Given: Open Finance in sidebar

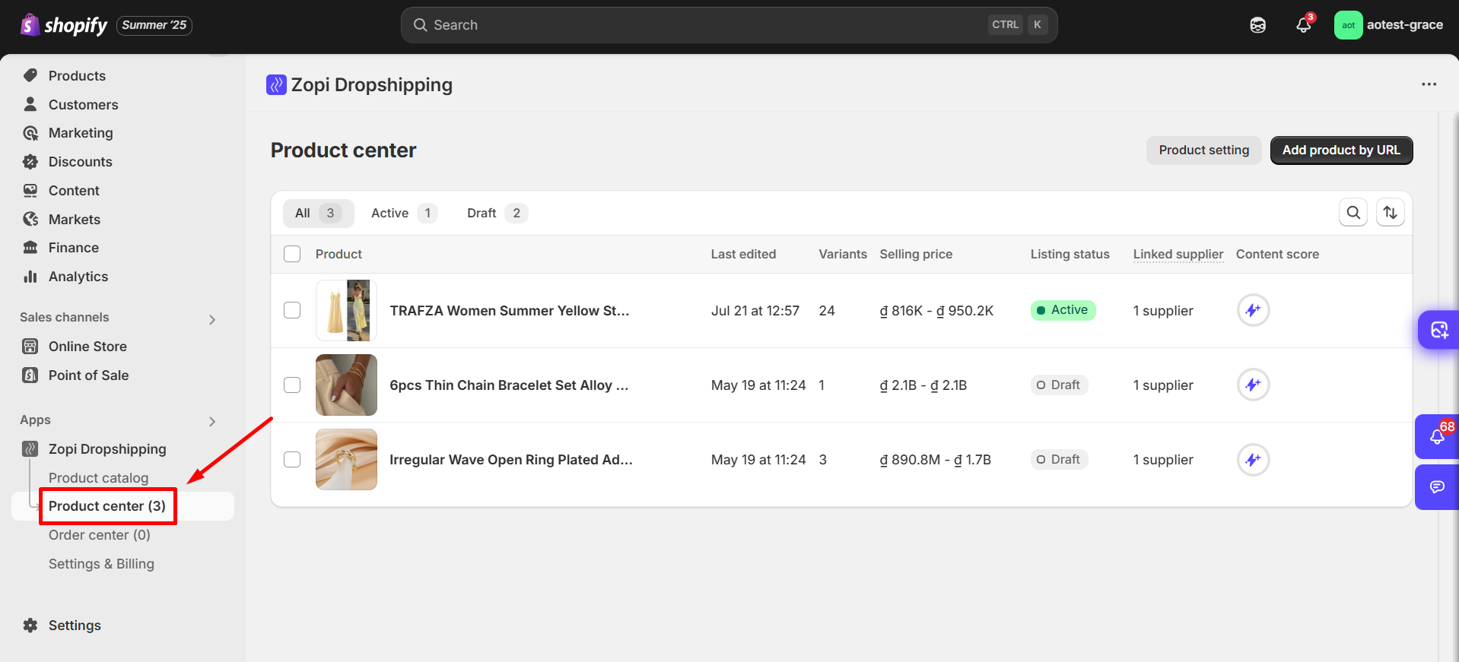Looking at the screenshot, I should click(73, 248).
